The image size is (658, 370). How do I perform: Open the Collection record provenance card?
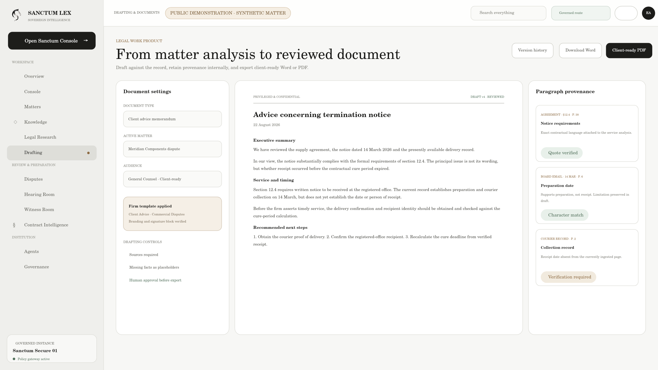(587, 258)
